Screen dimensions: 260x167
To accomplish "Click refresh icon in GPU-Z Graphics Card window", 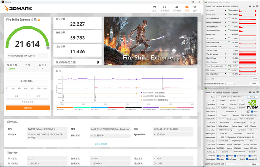I will point(254,92).
